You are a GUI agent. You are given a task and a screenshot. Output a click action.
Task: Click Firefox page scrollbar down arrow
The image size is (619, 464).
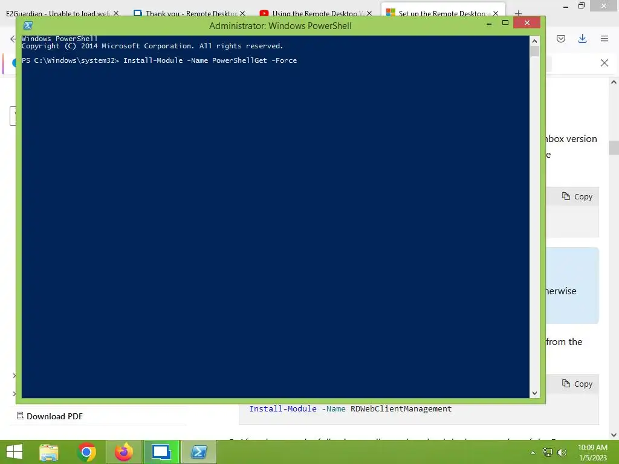(614, 435)
